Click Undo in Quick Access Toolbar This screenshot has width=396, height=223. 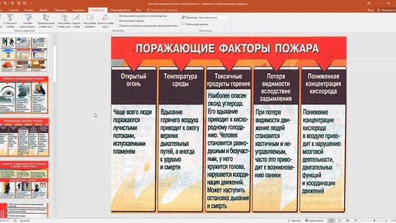5,3
